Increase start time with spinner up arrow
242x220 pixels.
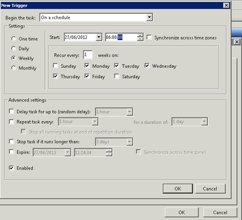(140, 36)
